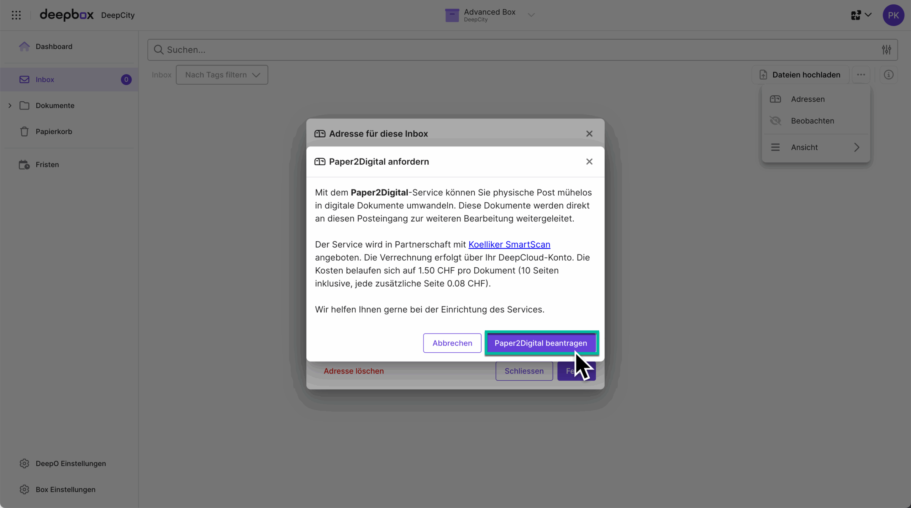
Task: Open the info panel icon
Action: [x=889, y=75]
